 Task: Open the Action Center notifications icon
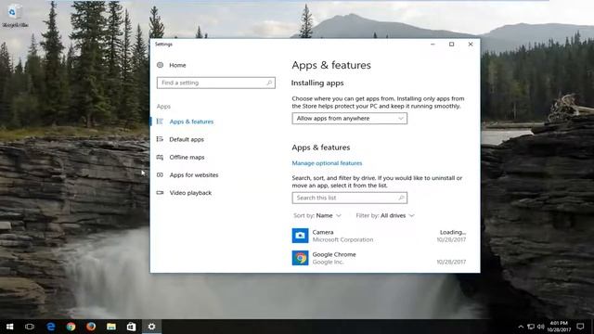(x=580, y=327)
